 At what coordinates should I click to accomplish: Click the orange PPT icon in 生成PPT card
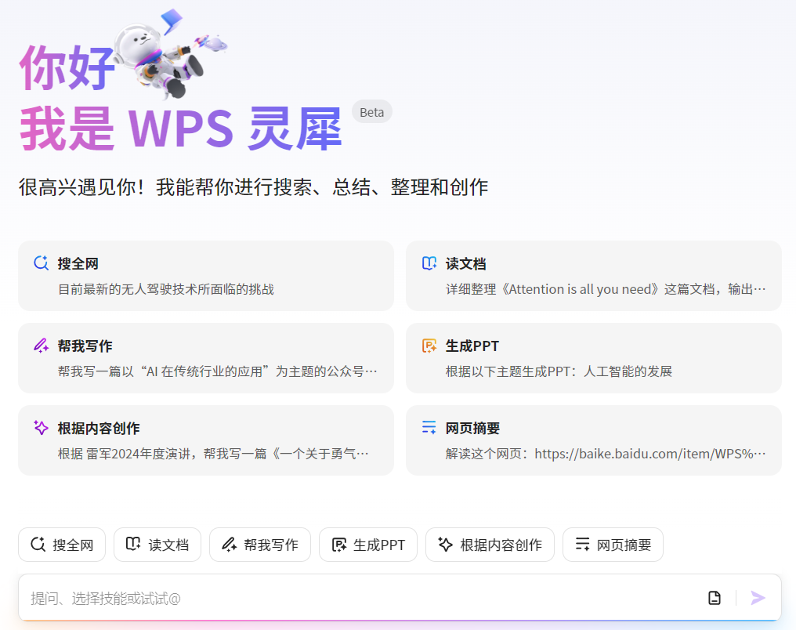point(429,346)
